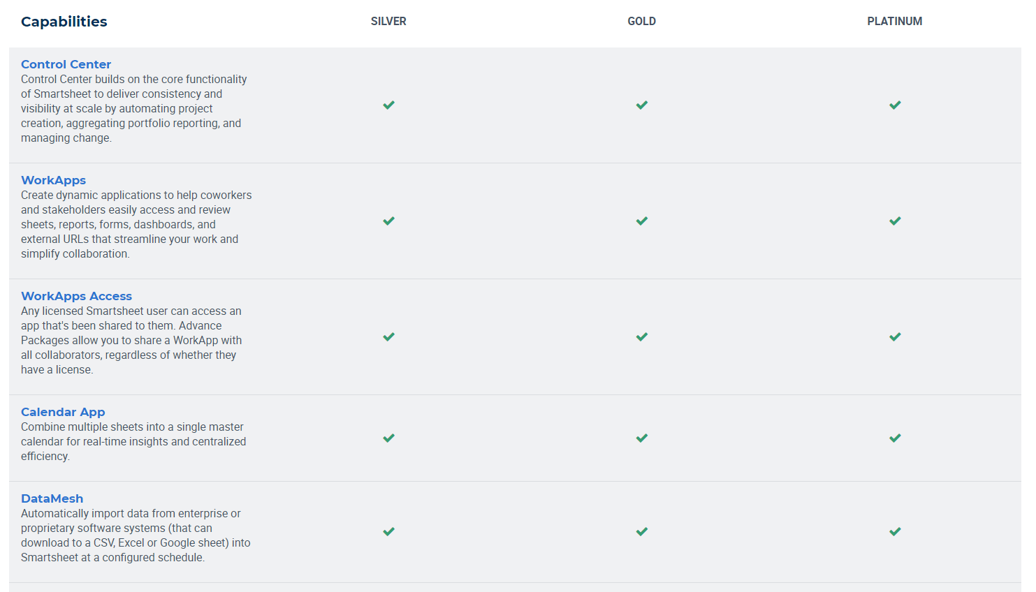This screenshot has width=1036, height=592.
Task: Expand the Control Center capability row
Action: click(66, 64)
